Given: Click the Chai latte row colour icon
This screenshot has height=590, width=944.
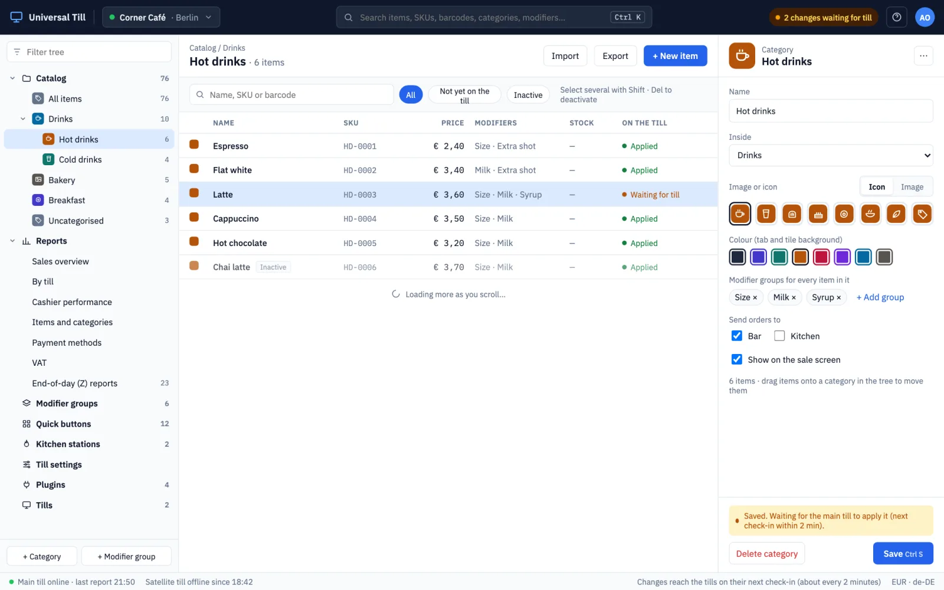Looking at the screenshot, I should pyautogui.click(x=194, y=265).
